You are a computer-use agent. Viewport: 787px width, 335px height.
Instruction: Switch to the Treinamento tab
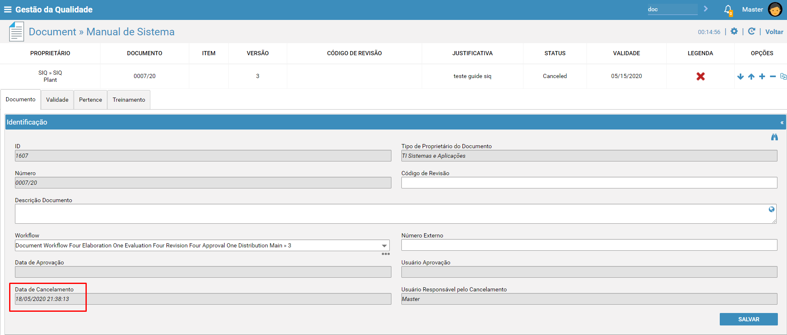(x=129, y=100)
